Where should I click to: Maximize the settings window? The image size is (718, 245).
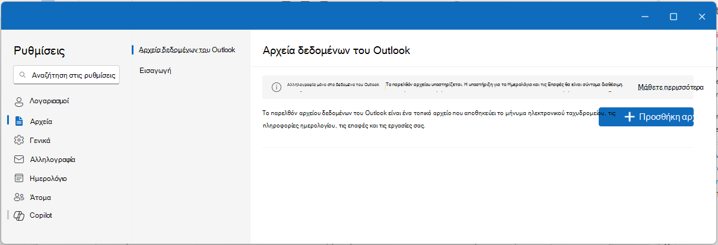tap(673, 17)
